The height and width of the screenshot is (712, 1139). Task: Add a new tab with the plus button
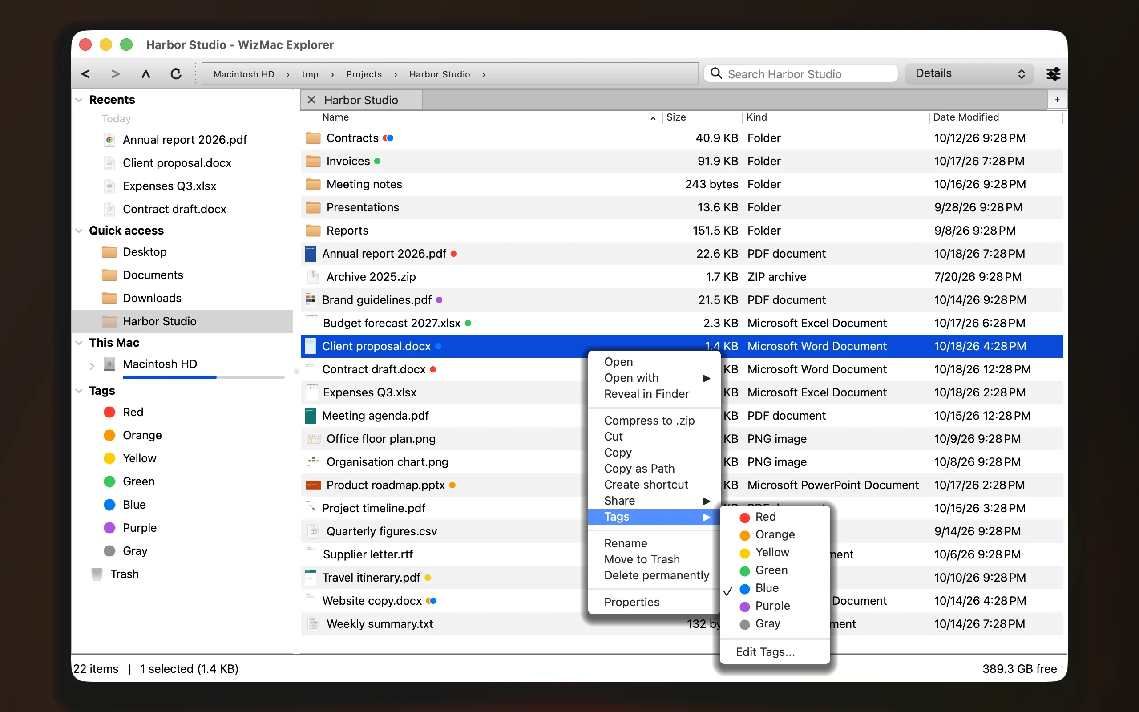(1057, 100)
